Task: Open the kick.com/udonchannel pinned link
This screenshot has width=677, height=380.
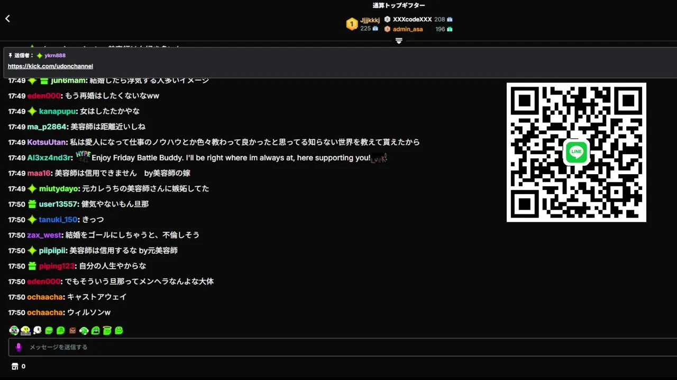Action: [x=50, y=66]
